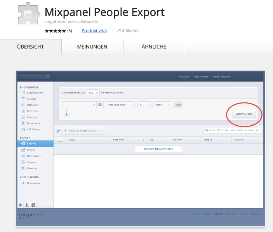Open Segmentation in the sidebar
Screen dimensions: 273x232
point(35,93)
